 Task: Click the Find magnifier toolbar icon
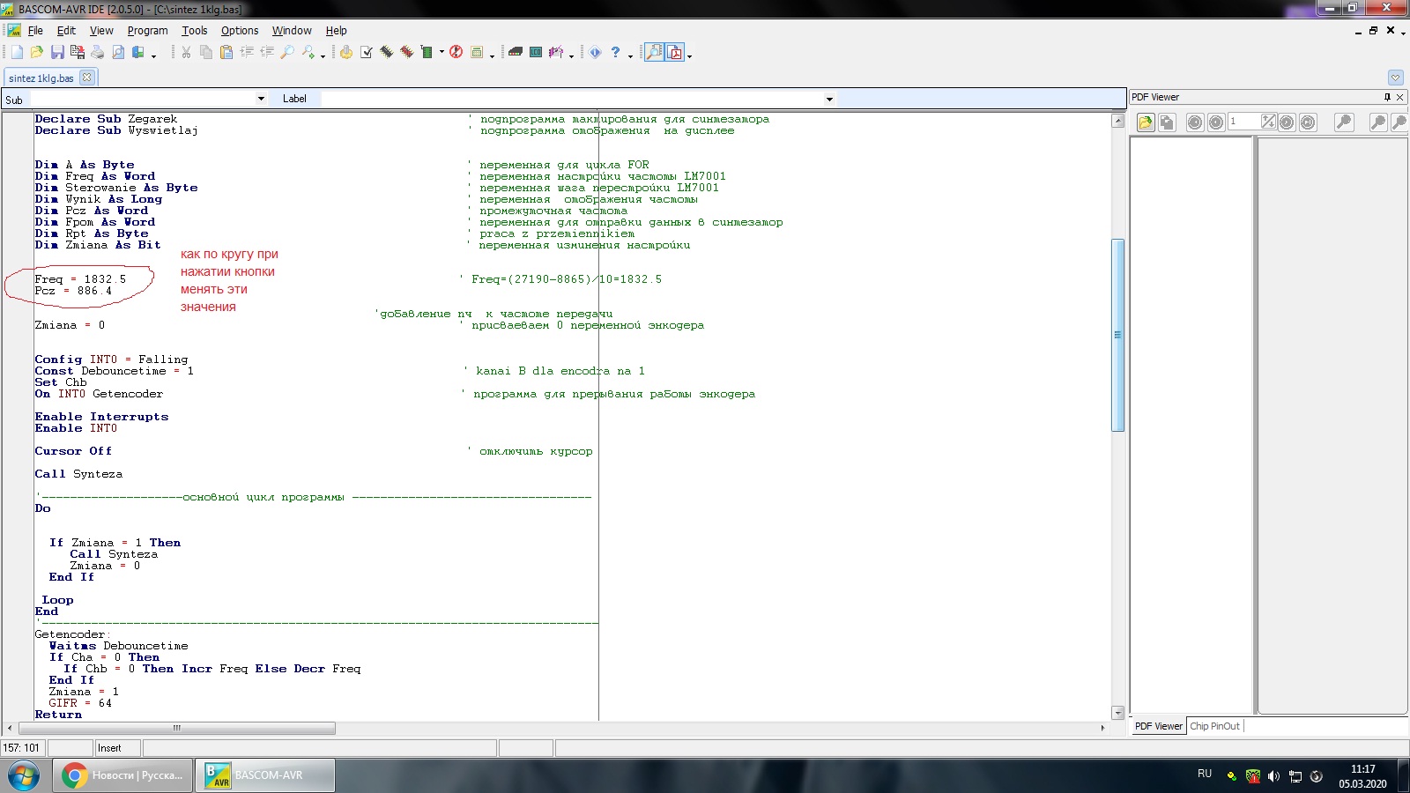[x=287, y=53]
